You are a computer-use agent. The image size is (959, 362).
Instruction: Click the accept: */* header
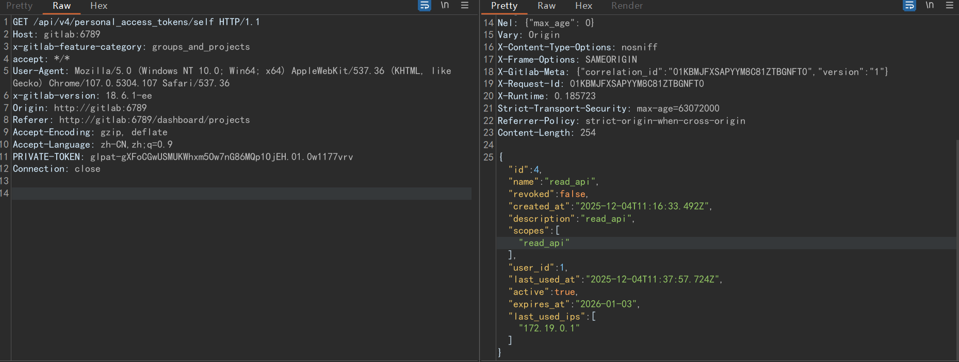[41, 59]
